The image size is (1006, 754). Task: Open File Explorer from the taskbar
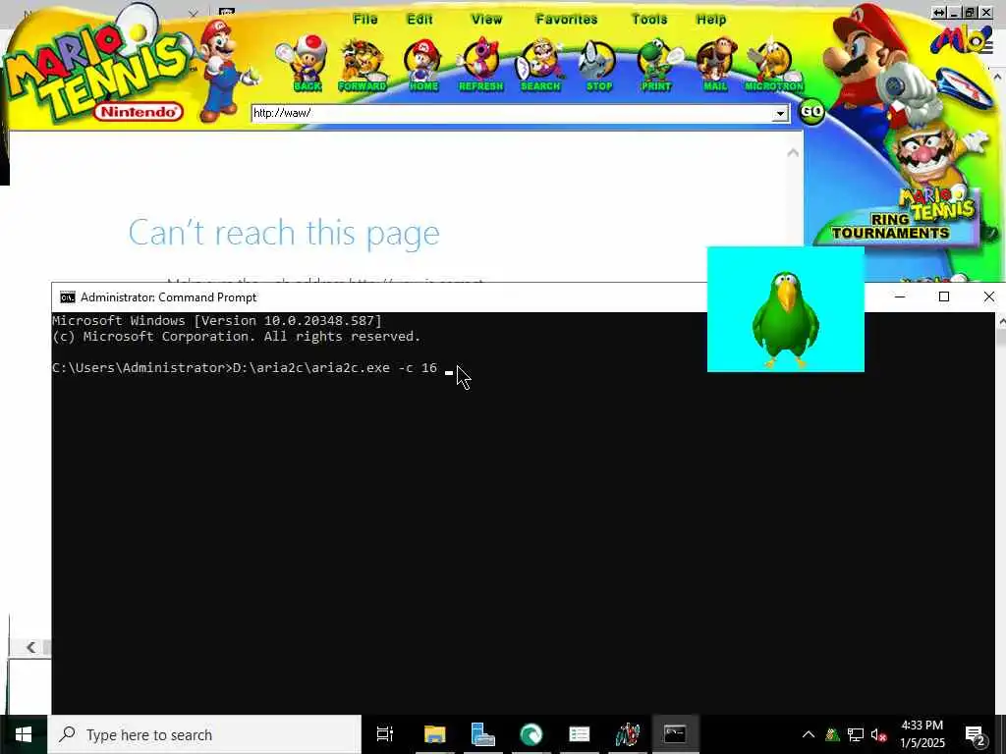(x=434, y=734)
